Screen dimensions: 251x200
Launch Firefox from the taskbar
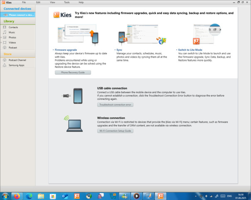pyautogui.click(x=17, y=196)
